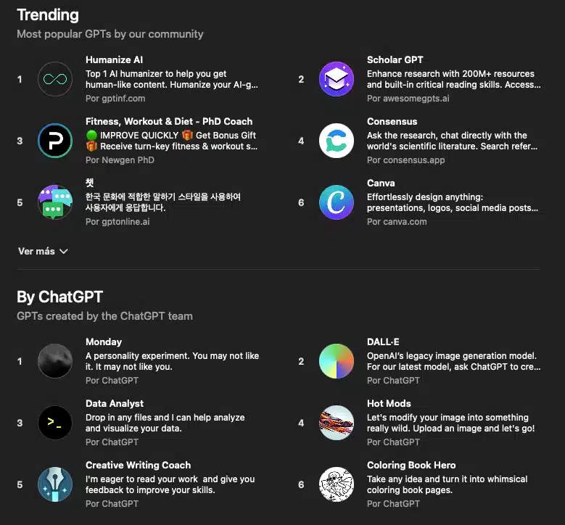
Task: Click the Canva logo icon
Action: point(337,202)
